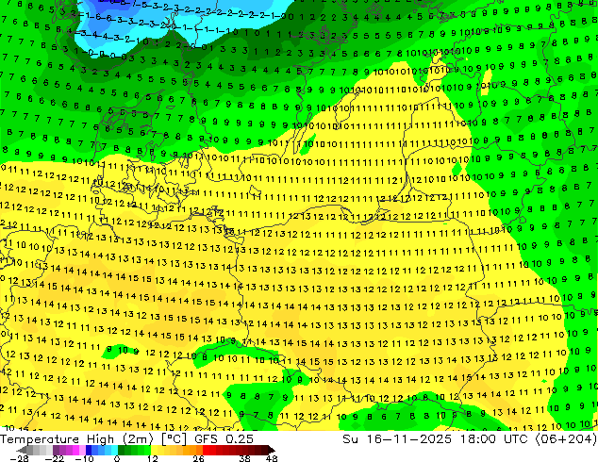598x462 pixels.
Task: Click the '-28' legend label
Action: pos(19,458)
